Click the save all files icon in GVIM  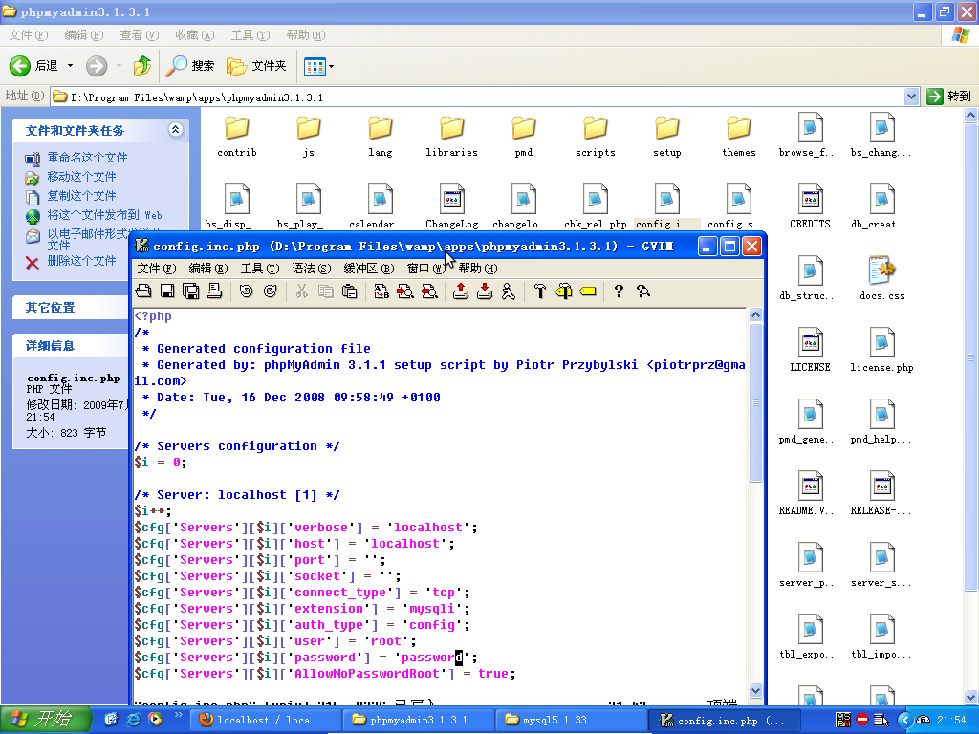[191, 291]
